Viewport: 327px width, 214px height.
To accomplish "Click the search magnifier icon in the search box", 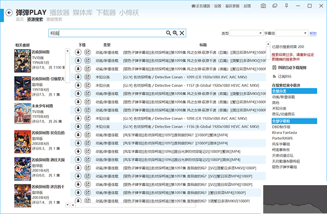I will tap(168, 33).
